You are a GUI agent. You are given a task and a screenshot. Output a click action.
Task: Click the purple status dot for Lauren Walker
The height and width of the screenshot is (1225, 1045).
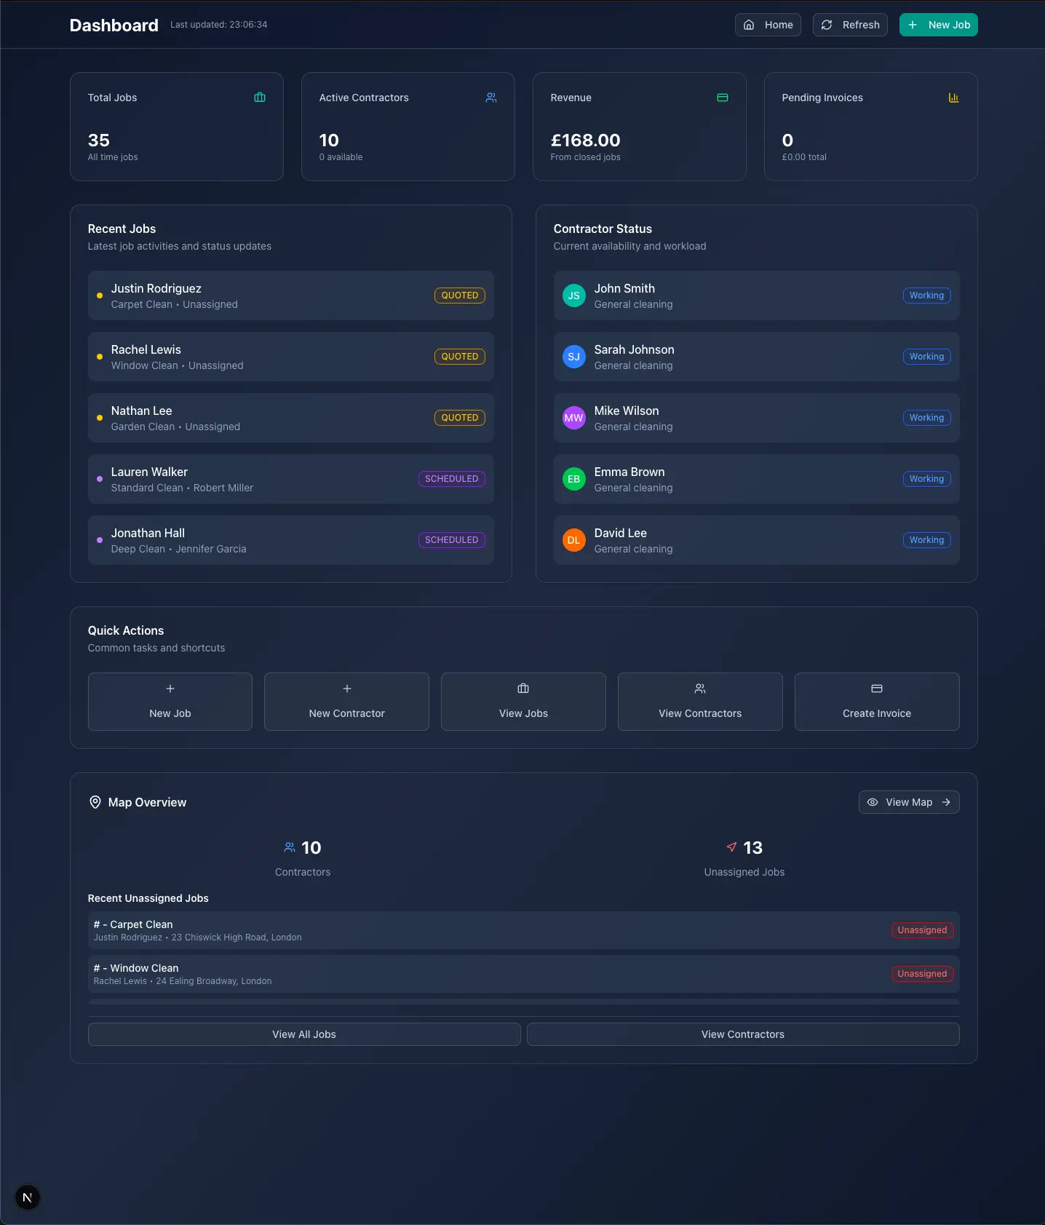100,479
